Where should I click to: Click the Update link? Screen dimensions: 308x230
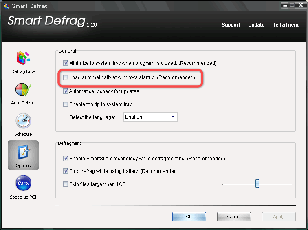coord(256,25)
